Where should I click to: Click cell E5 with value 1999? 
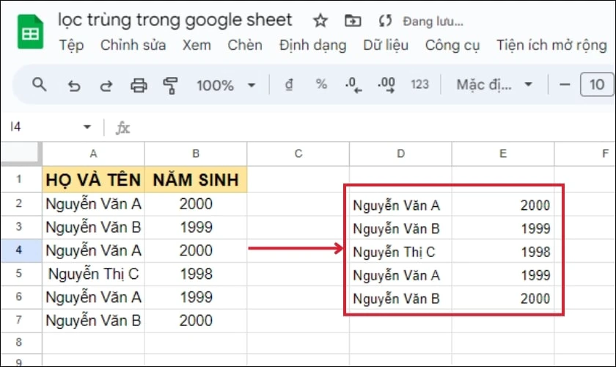tap(503, 275)
